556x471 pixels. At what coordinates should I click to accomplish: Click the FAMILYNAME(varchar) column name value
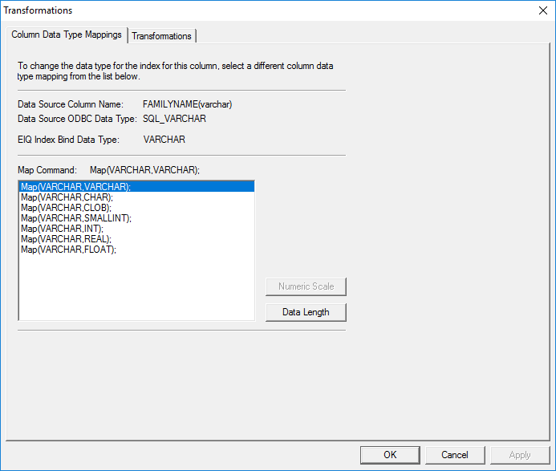click(187, 104)
